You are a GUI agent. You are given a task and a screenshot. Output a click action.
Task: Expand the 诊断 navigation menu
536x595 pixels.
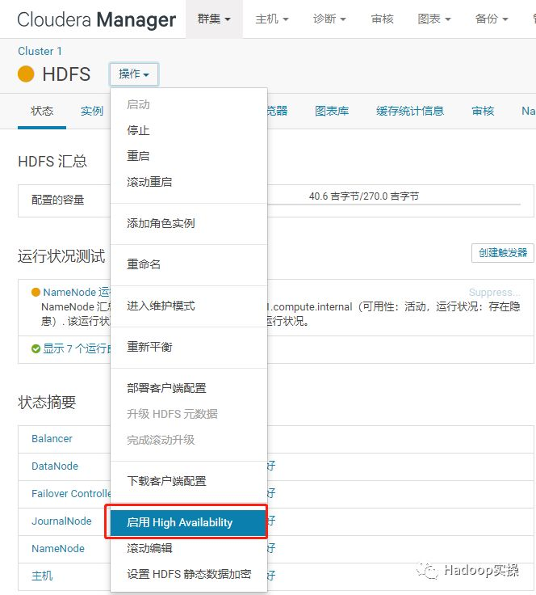(329, 19)
